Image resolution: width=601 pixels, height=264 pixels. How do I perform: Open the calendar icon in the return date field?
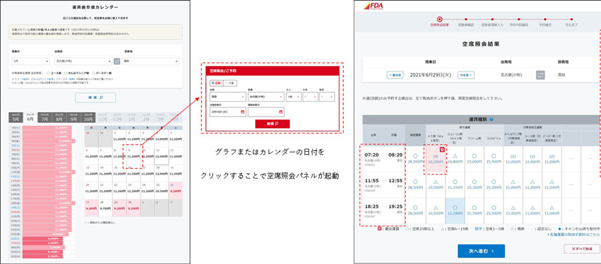click(280, 112)
